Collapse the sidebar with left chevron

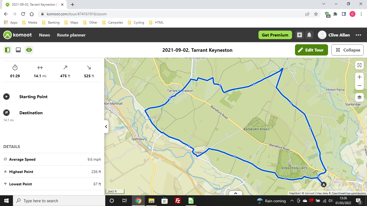[x=106, y=127]
